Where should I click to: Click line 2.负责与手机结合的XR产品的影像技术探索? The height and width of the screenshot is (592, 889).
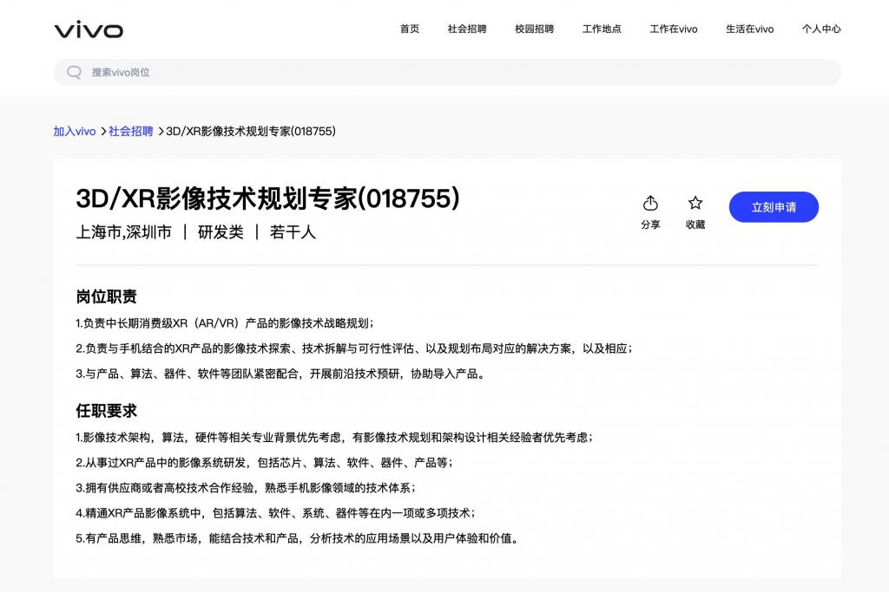(354, 348)
